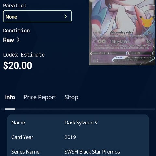The width and height of the screenshot is (156, 156).
Task: Switch to the Price Report tab
Action: [x=40, y=97]
